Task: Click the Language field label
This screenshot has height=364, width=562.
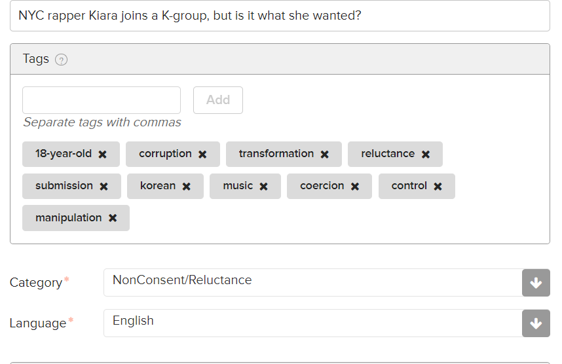Action: coord(38,323)
